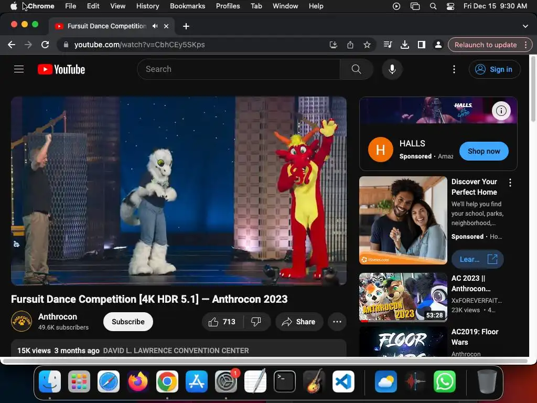Open Terminal from the dock

[x=285, y=381]
